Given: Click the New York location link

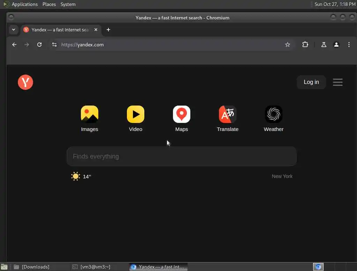Looking at the screenshot, I should (x=282, y=176).
